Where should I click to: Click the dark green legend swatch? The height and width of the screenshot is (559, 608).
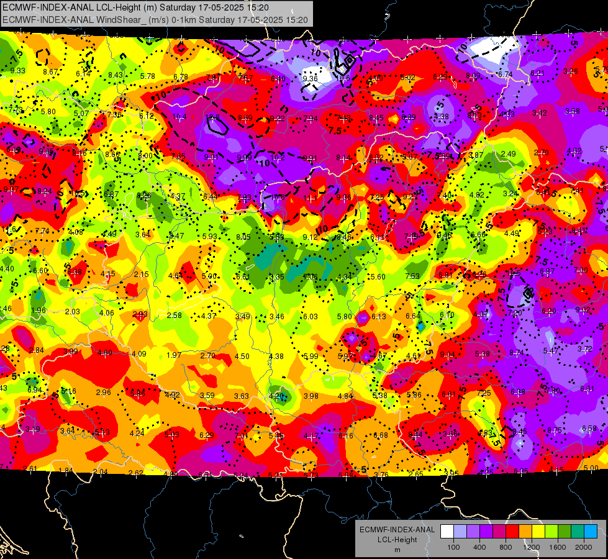point(565,532)
